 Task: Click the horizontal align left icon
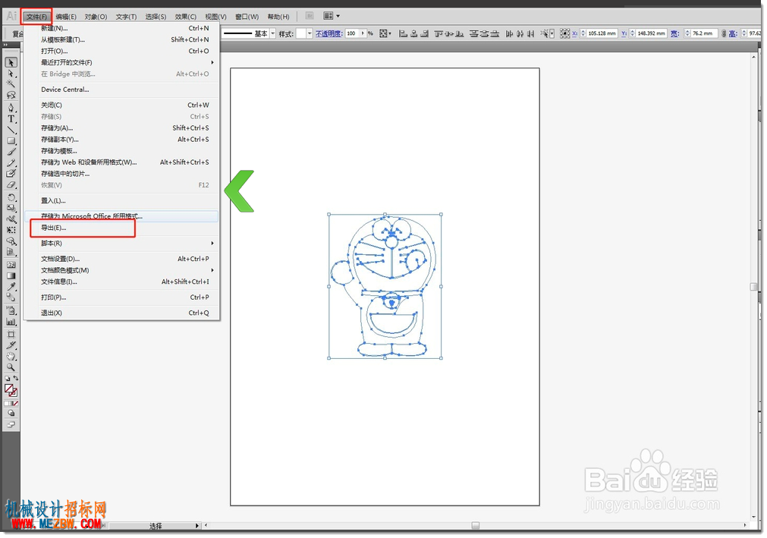coord(403,33)
